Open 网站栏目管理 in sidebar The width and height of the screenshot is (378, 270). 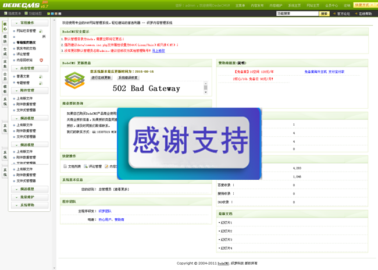pos(26,31)
